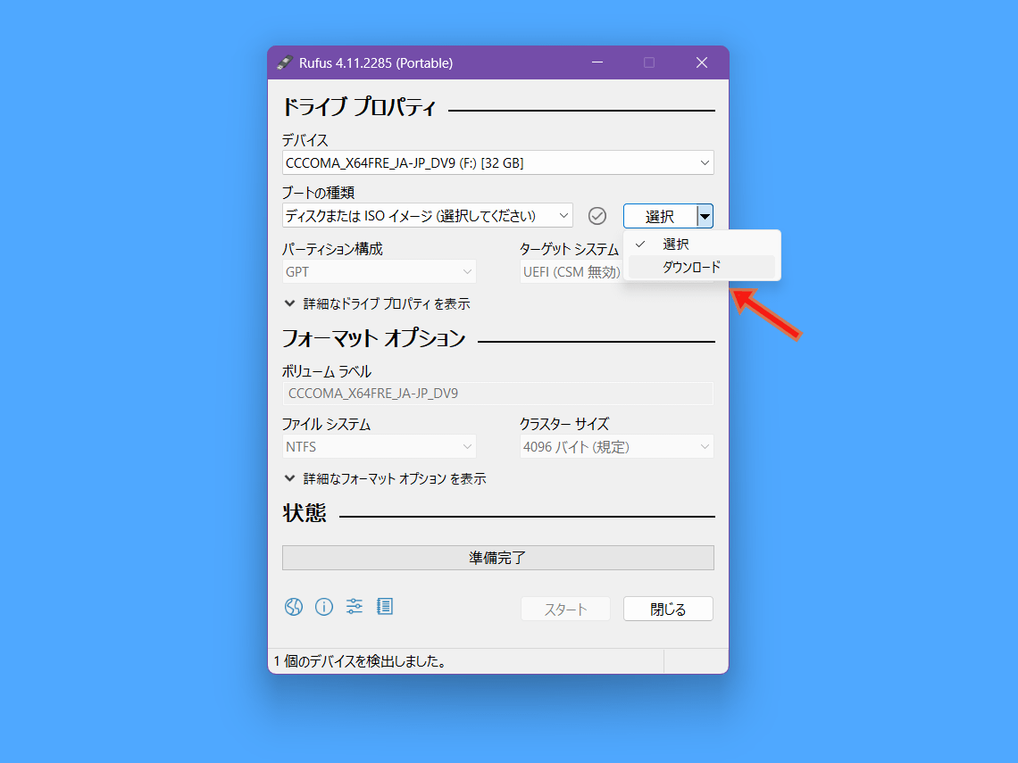Choose the checked 選択 menu entry
The height and width of the screenshot is (763, 1018).
(676, 244)
